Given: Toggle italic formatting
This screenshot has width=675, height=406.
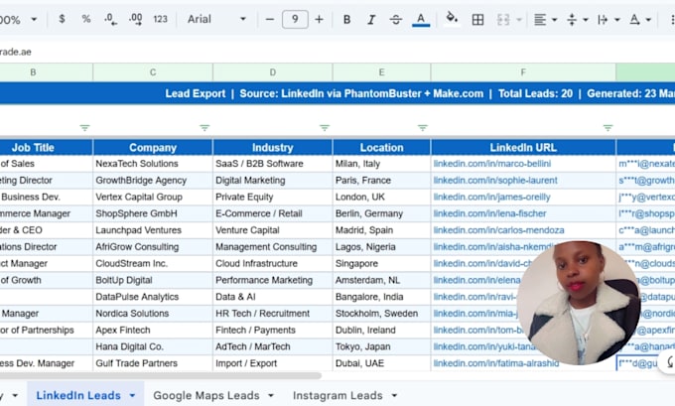Looking at the screenshot, I should coord(371,20).
